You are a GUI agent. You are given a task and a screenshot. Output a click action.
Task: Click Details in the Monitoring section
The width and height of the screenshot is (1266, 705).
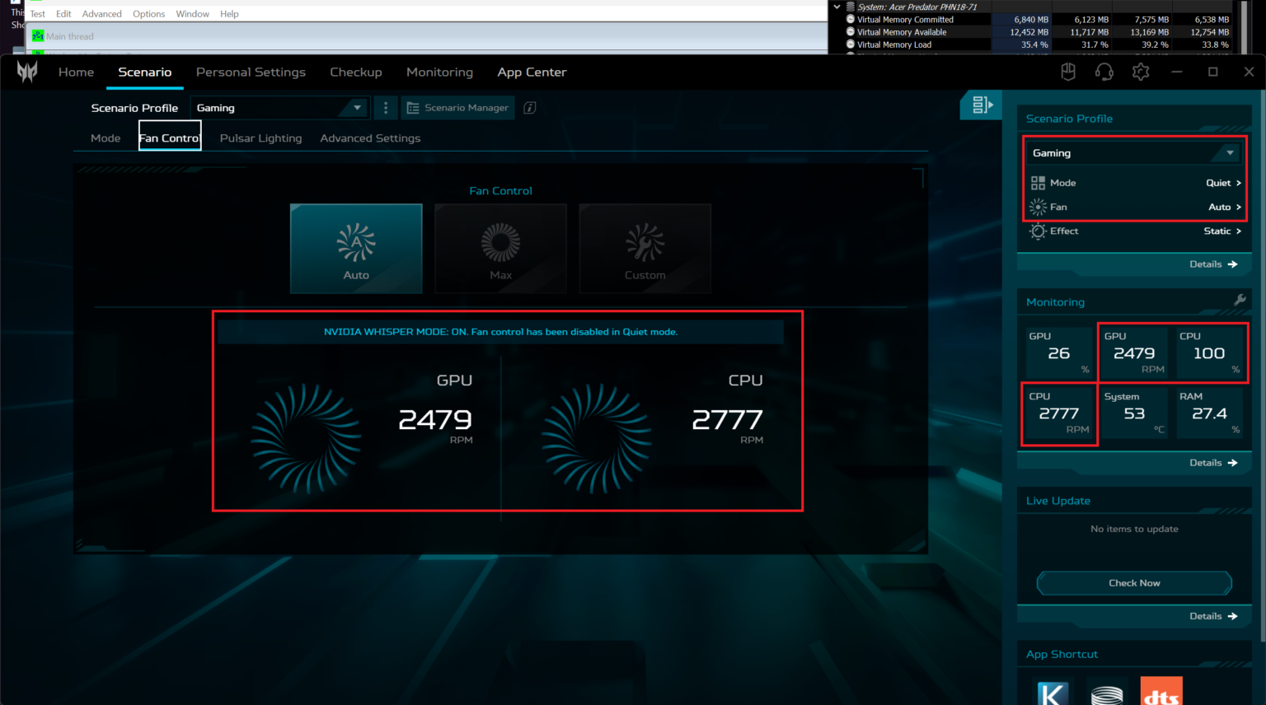click(x=1212, y=463)
